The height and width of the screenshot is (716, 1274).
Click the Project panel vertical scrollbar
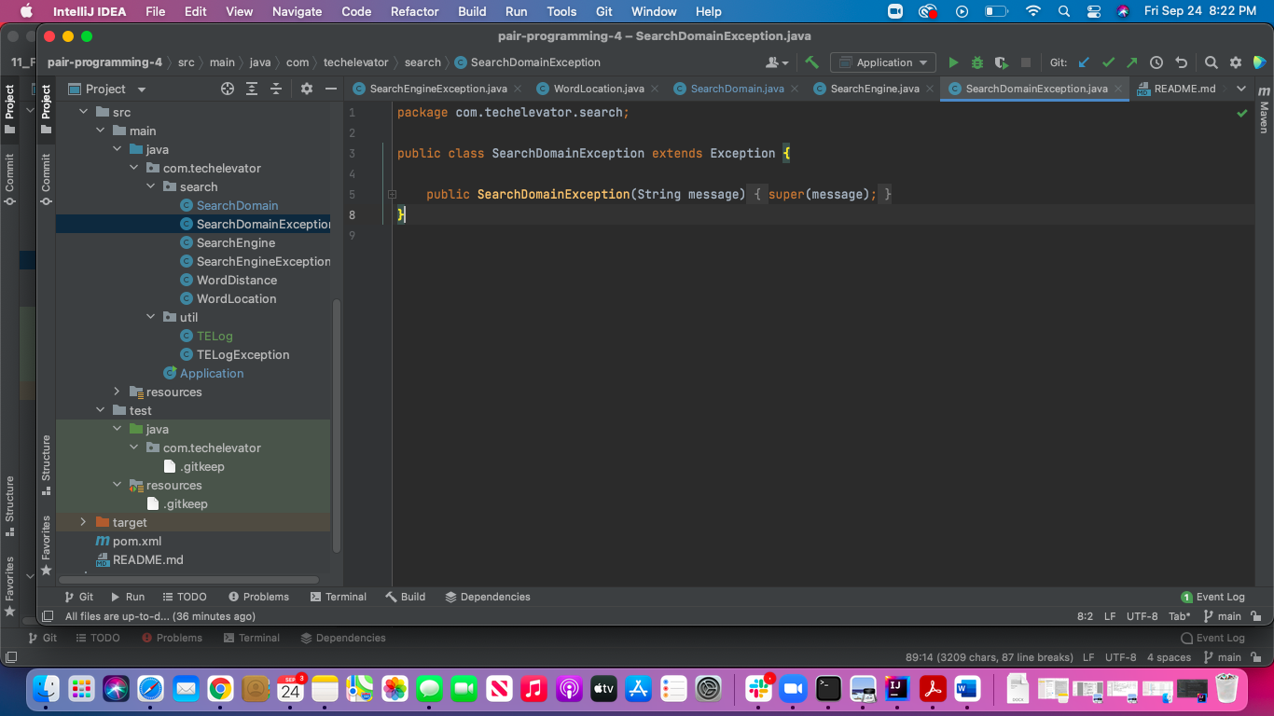337,425
